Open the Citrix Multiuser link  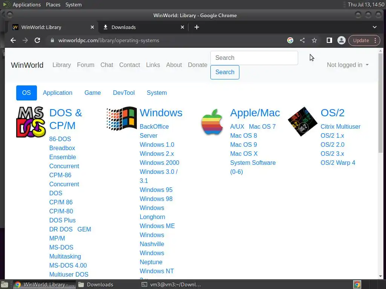pyautogui.click(x=340, y=127)
